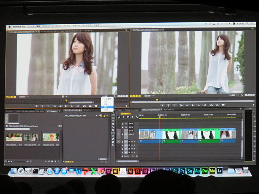This screenshot has width=259, height=194.
Task: Switch to the Prelude Live Logger tab
Action: [132, 110]
